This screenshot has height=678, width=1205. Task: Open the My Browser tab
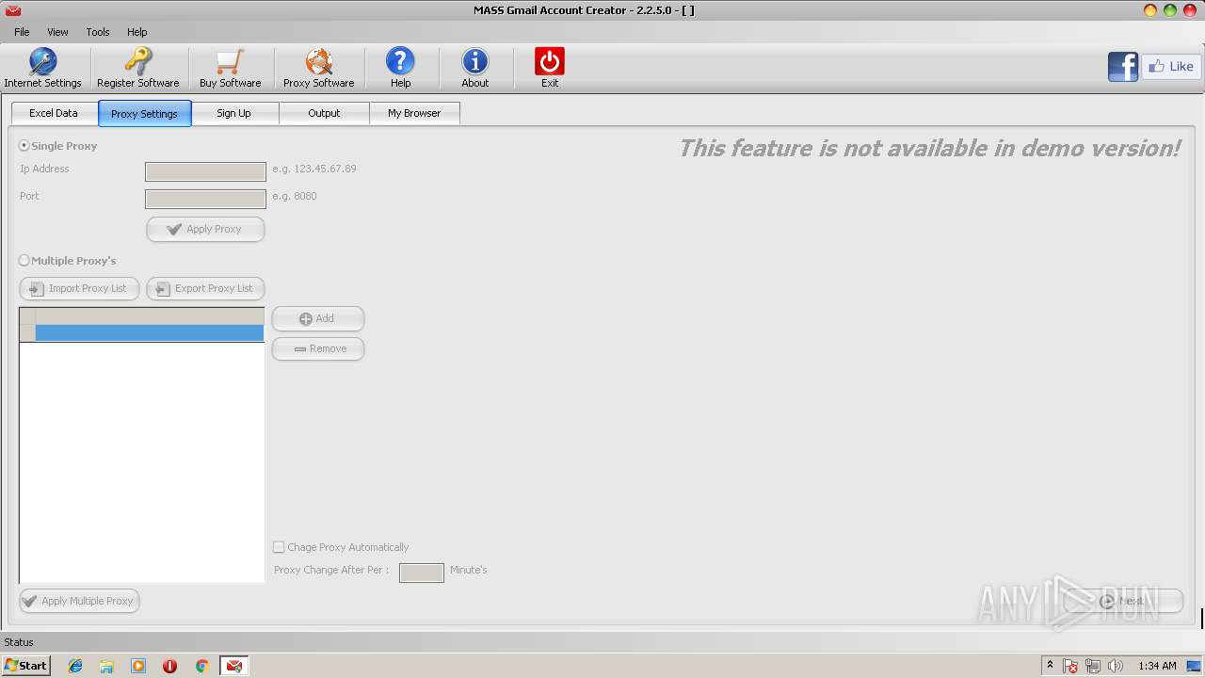click(x=414, y=113)
